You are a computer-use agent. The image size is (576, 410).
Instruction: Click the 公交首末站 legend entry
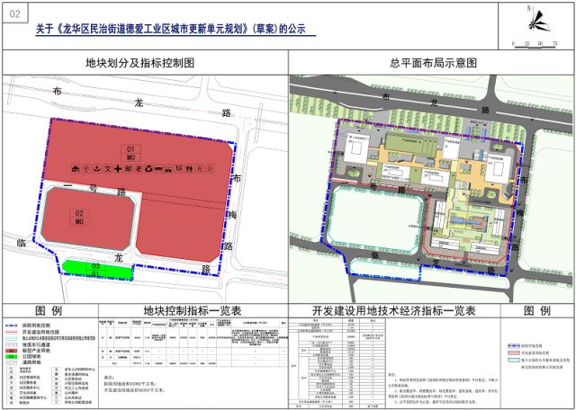pyautogui.click(x=73, y=379)
